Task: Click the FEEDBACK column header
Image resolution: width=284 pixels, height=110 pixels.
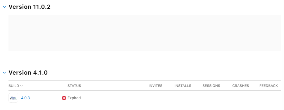Action: 268,86
